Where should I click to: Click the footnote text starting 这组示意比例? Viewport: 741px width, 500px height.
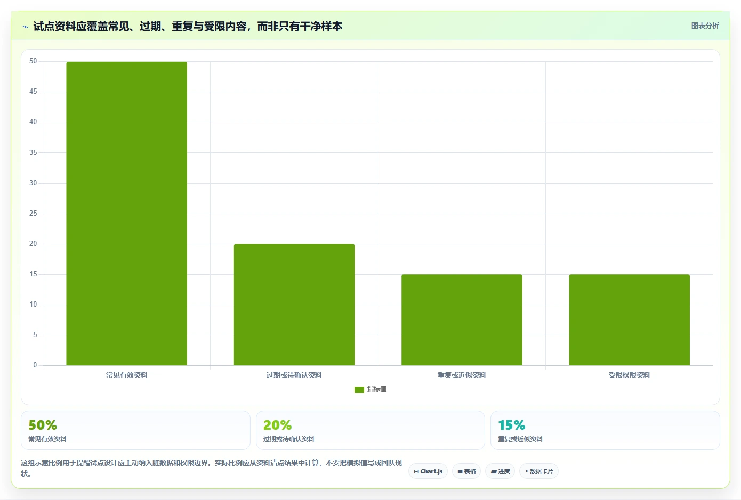click(211, 468)
